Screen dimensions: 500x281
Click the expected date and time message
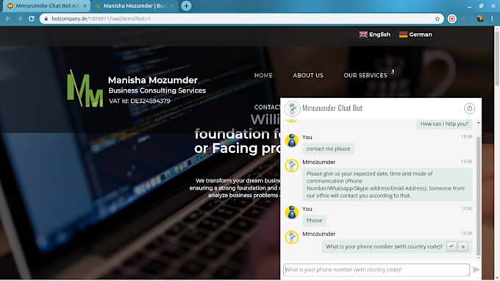coord(387,185)
